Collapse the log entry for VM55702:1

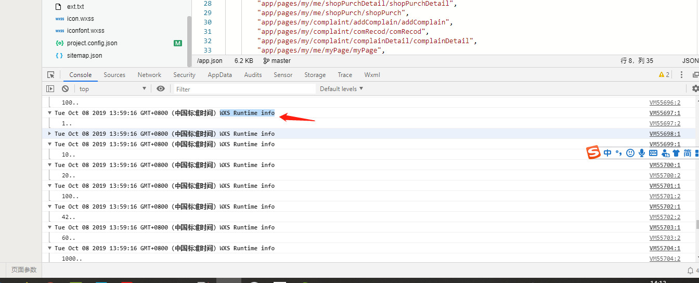tap(50, 207)
